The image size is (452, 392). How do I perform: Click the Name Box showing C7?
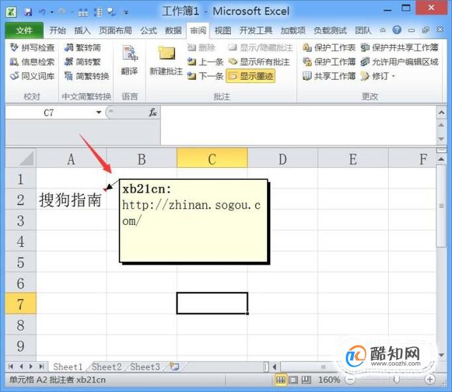(49, 113)
